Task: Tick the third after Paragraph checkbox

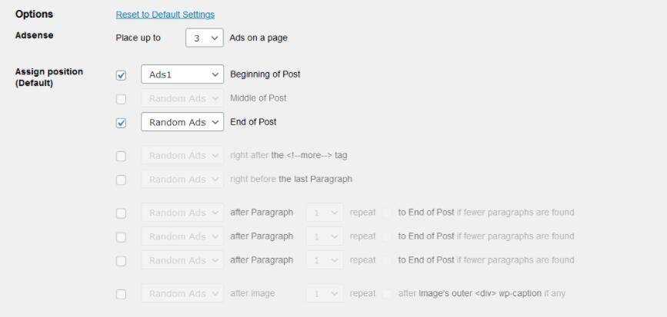Action: click(121, 261)
